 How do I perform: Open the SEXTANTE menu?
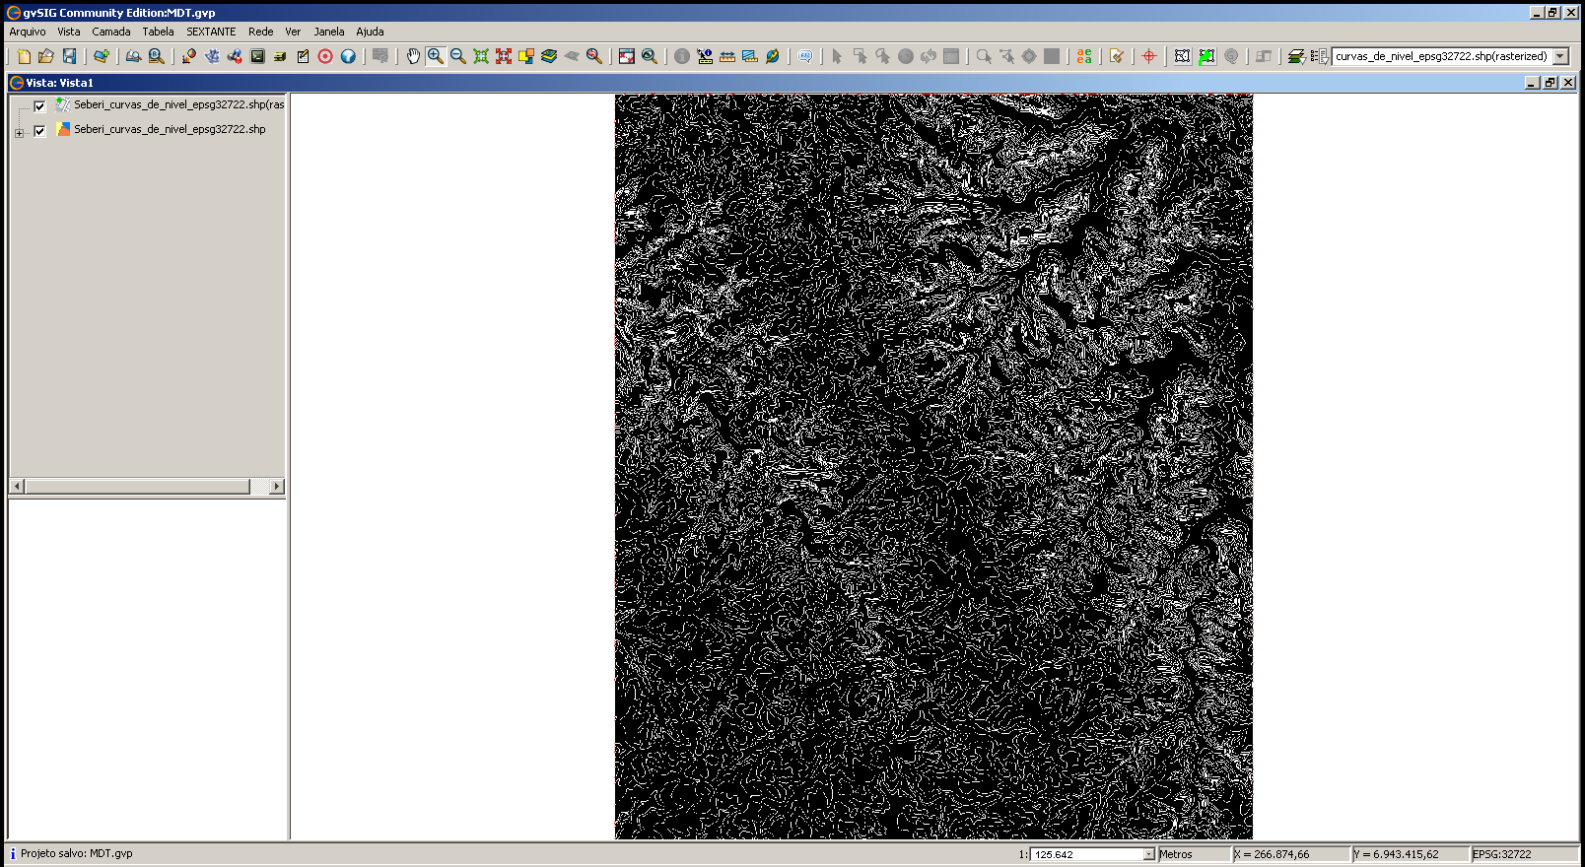(x=211, y=32)
